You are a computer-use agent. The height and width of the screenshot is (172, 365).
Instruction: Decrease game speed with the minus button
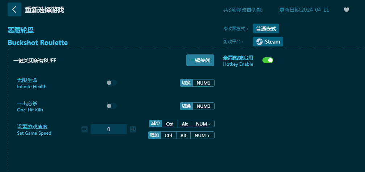[x=85, y=129]
